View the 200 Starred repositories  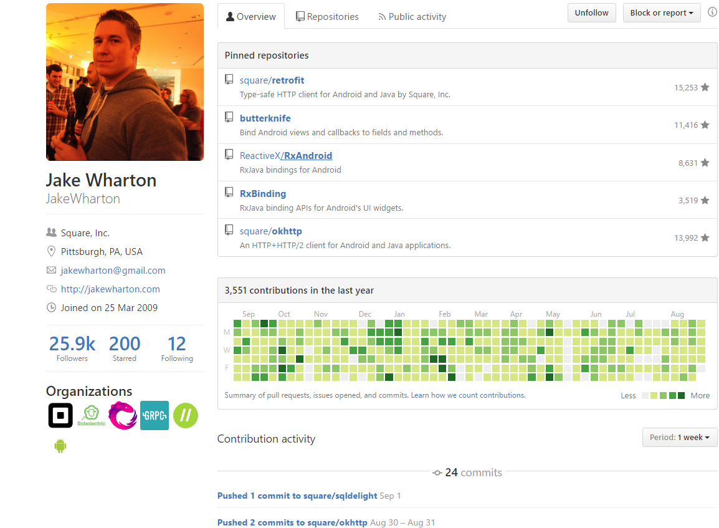pyautogui.click(x=124, y=348)
